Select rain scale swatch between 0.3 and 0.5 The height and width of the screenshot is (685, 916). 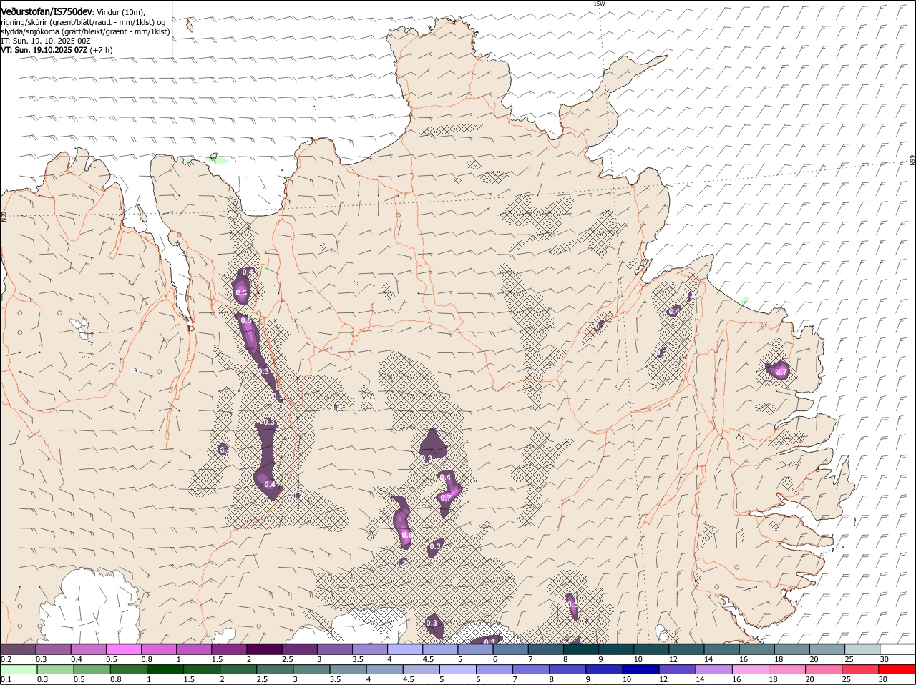(x=55, y=669)
